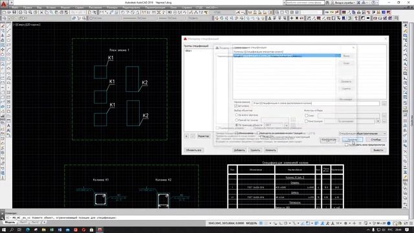Screen dimensions: 414x233
Task: Select 'Из всего чертежа' radio button
Action: (237, 115)
